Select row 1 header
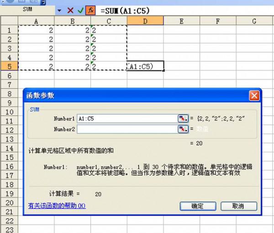 pyautogui.click(x=9, y=30)
